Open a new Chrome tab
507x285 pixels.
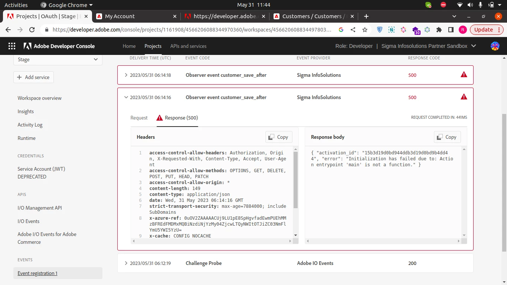pyautogui.click(x=366, y=16)
